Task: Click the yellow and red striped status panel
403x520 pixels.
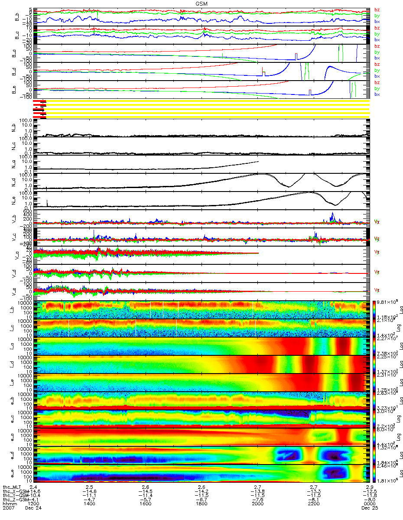Action: click(x=201, y=109)
